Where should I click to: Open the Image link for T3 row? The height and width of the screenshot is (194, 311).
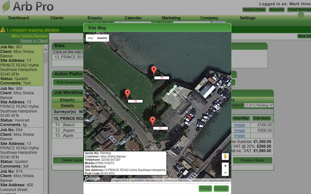click(x=239, y=135)
